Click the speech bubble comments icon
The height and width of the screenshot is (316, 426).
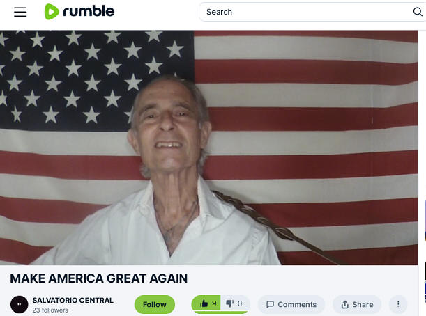pos(270,305)
